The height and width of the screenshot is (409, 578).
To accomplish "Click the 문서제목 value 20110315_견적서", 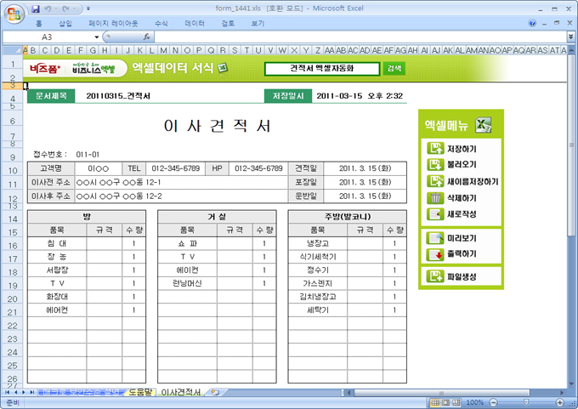I will point(118,96).
